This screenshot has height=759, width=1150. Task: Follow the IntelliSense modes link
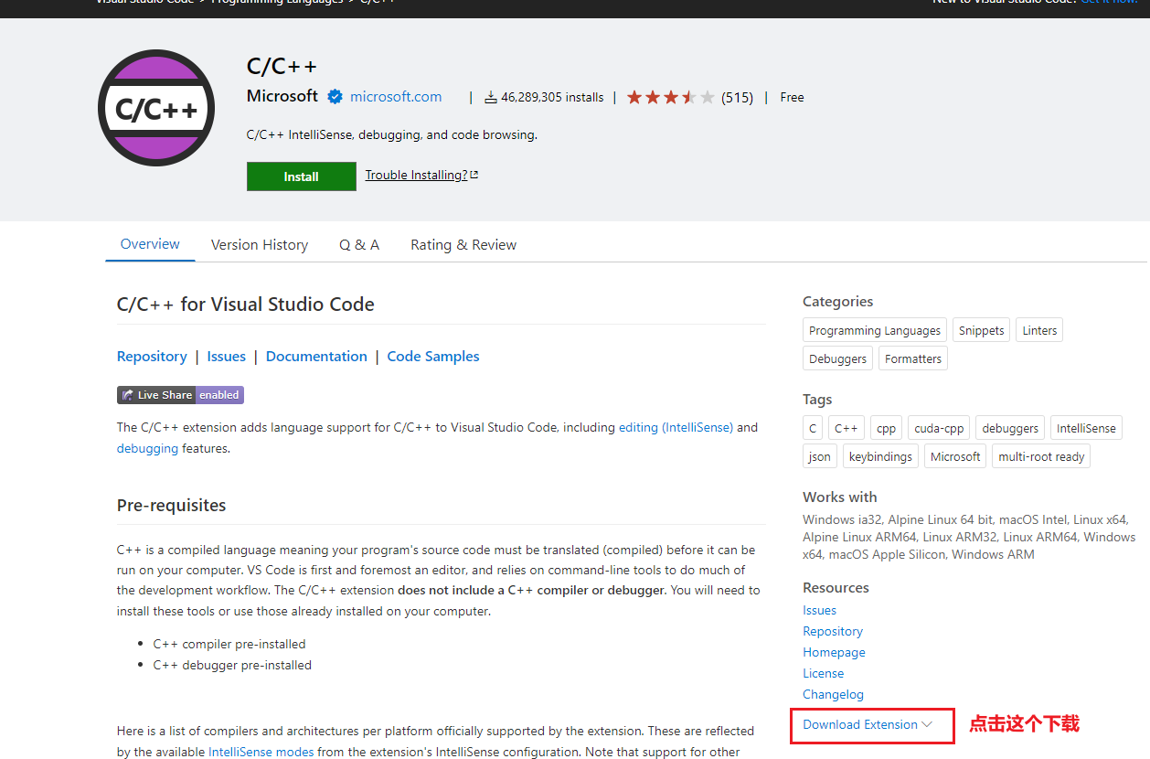point(261,752)
